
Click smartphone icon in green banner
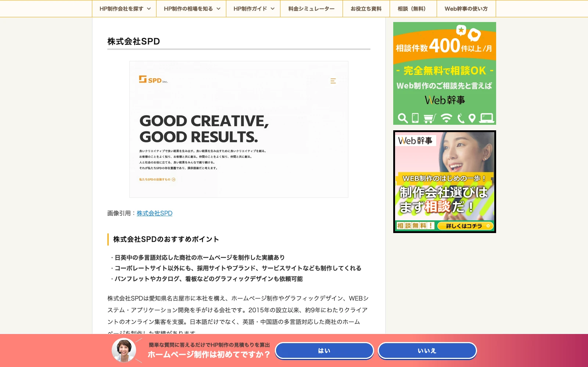(x=415, y=118)
